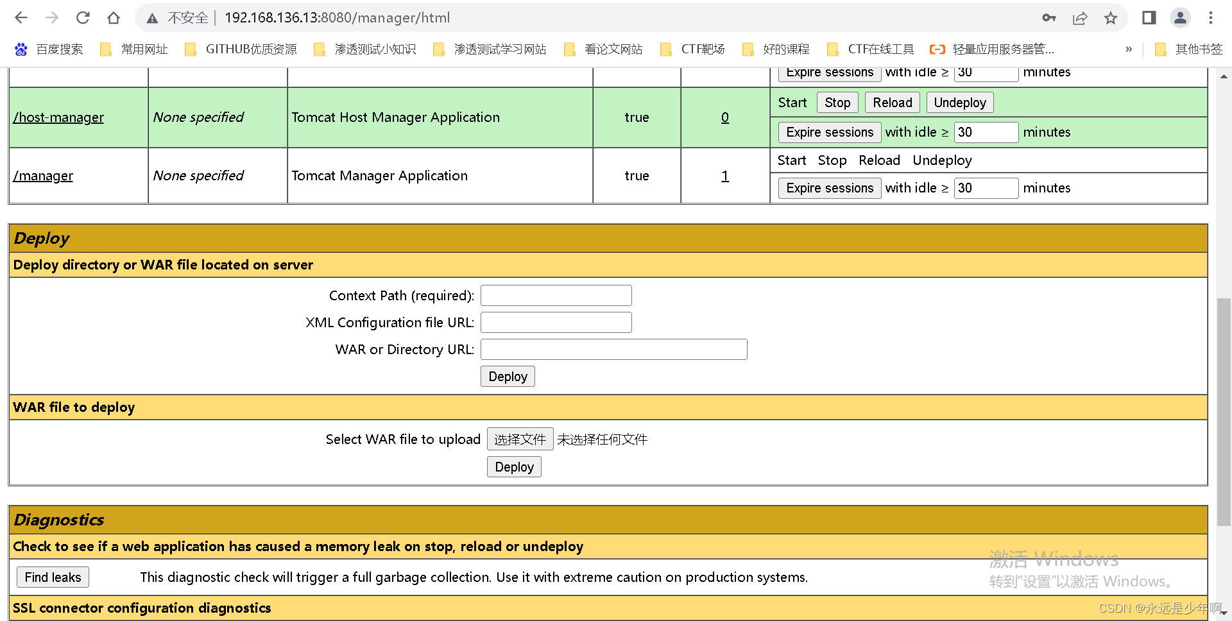Edit idle minutes field for /manager

[986, 188]
